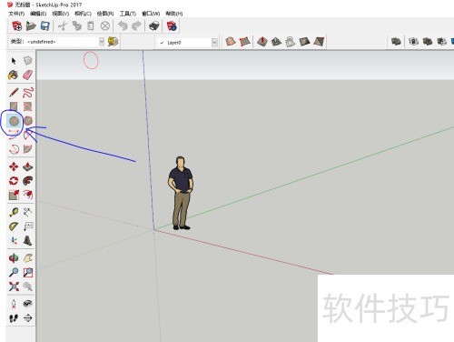Expand the 类型 <undefined> dropdown
Viewport: 454px width, 342px height.
coord(102,42)
